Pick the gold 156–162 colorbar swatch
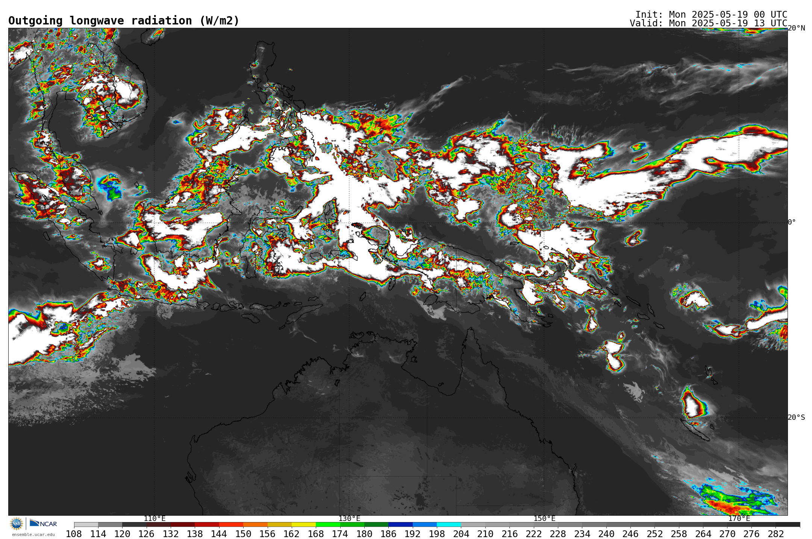 (x=280, y=524)
